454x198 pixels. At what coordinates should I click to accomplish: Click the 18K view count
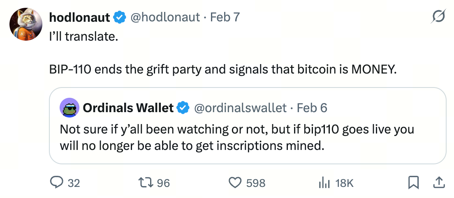point(345,183)
